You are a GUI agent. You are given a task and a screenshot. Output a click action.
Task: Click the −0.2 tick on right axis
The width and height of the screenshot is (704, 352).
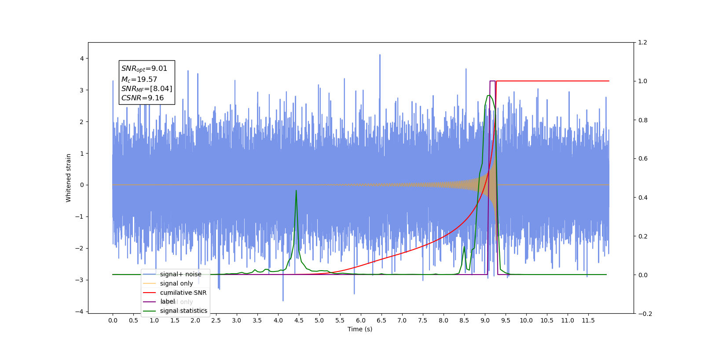pos(644,313)
